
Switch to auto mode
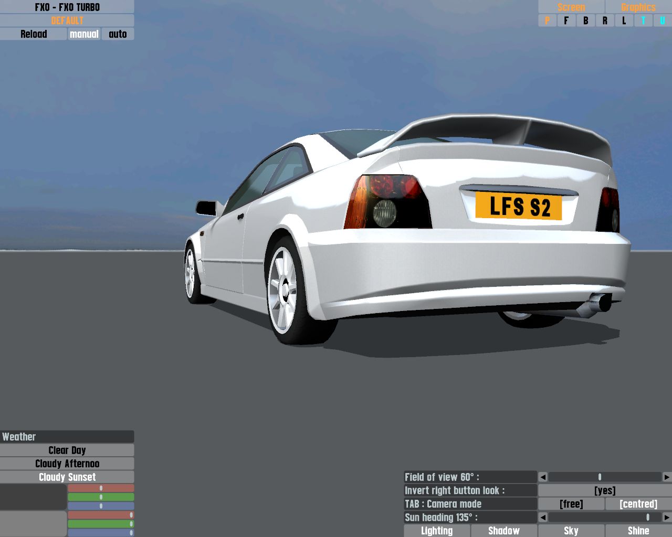pos(118,34)
